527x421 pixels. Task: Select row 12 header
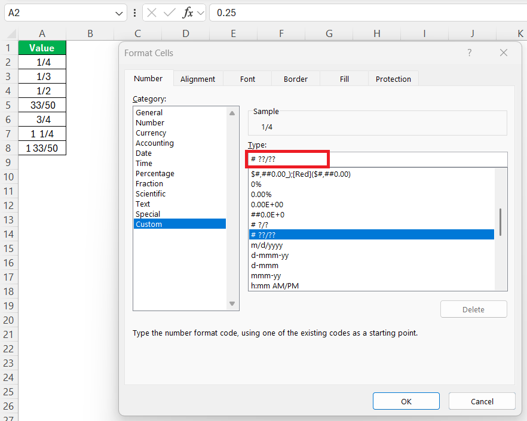tap(8, 205)
